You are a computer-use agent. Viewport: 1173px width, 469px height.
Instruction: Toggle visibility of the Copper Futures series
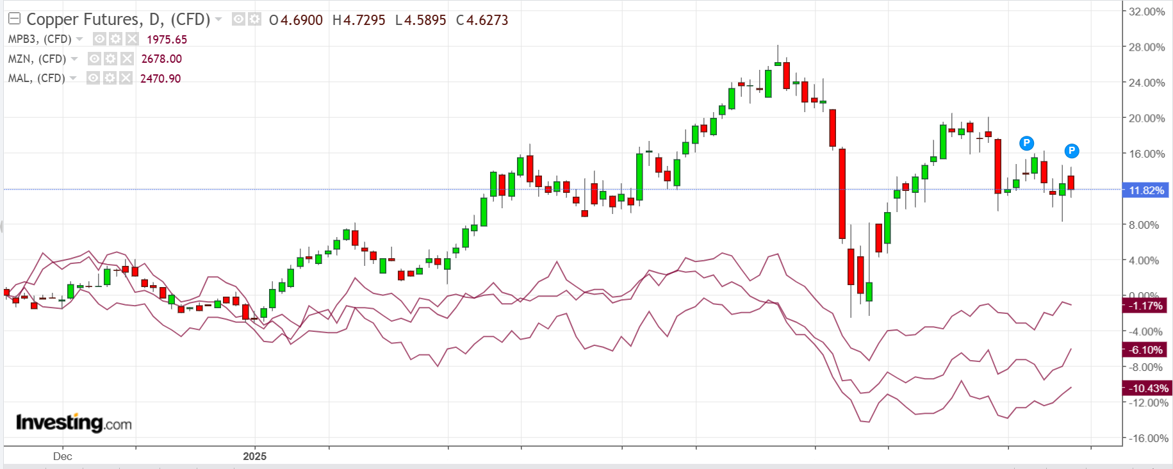[238, 19]
